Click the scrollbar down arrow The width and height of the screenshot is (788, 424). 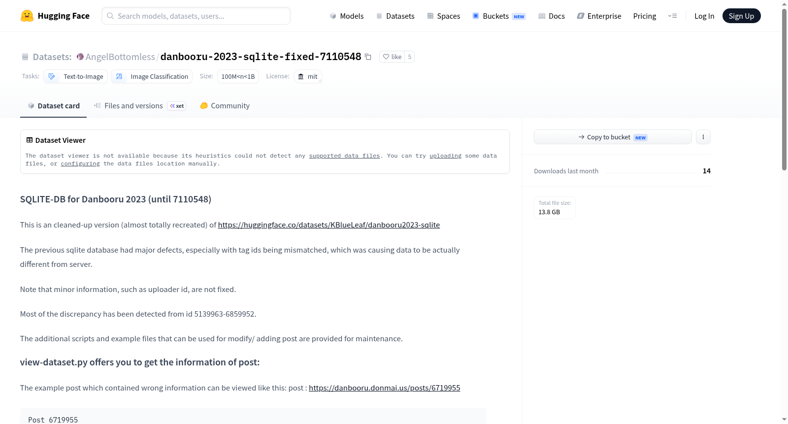coord(784,420)
